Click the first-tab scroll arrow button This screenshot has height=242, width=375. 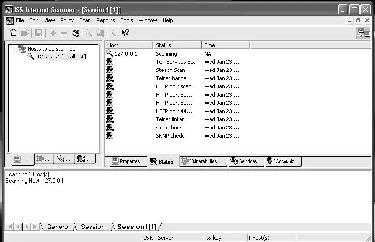coord(9,227)
